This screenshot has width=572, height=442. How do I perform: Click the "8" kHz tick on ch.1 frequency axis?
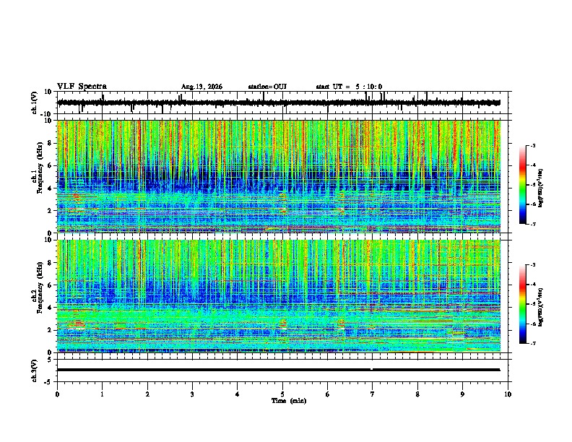pyautogui.click(x=51, y=143)
